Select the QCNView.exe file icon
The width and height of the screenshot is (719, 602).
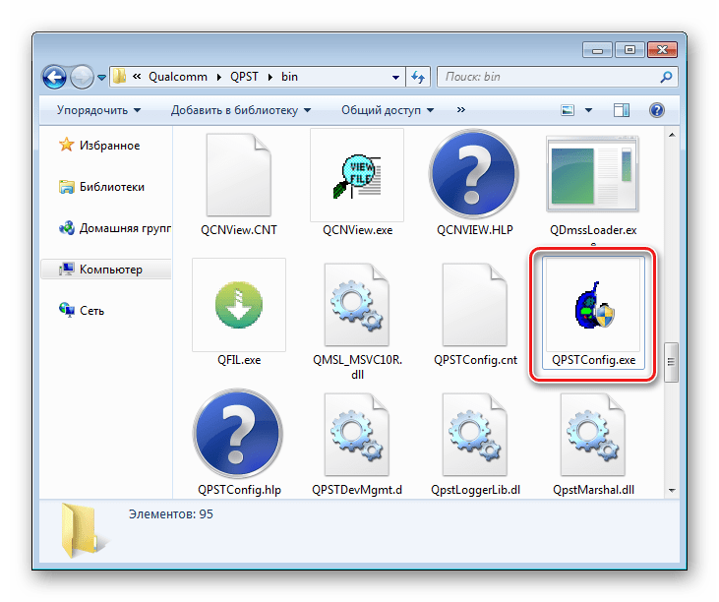tap(357, 175)
